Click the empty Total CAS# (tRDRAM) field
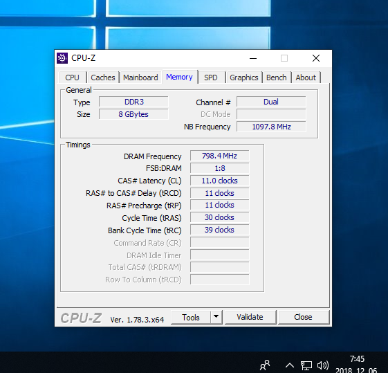The height and width of the screenshot is (373, 388). click(x=220, y=267)
